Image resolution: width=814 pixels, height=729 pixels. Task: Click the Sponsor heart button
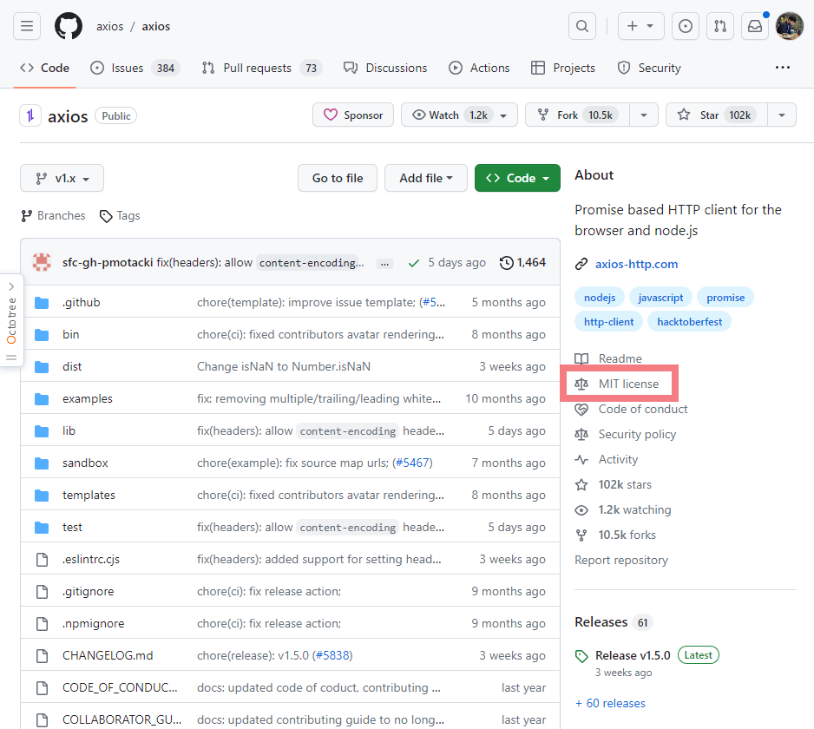(x=353, y=115)
